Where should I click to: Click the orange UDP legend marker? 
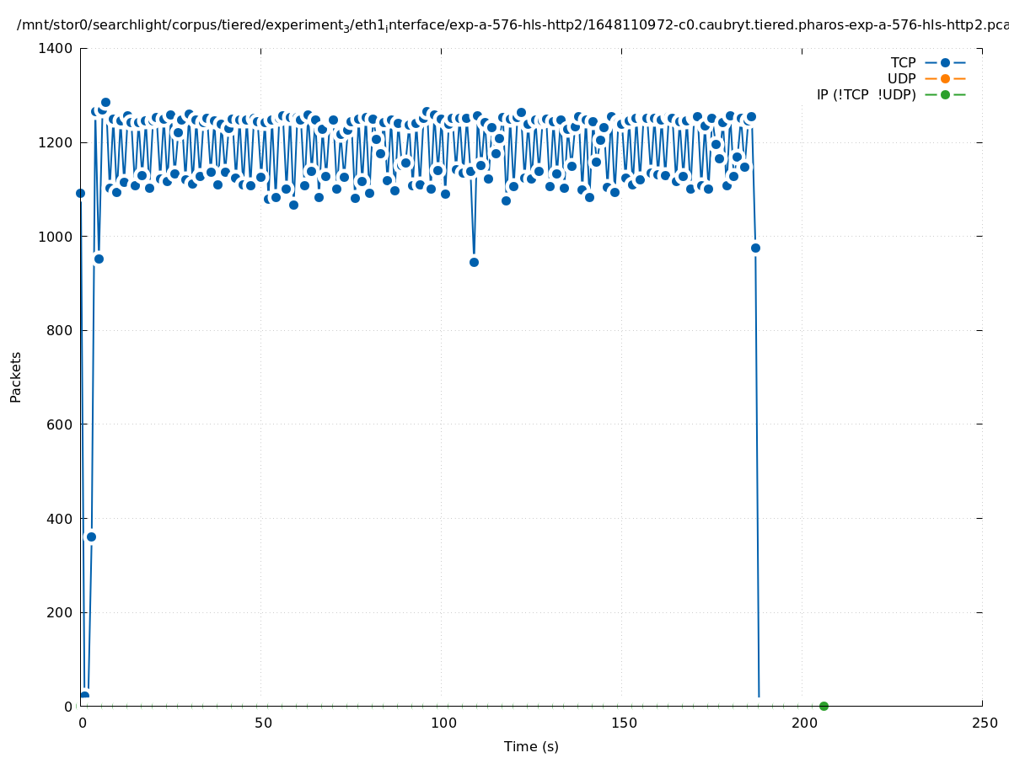click(945, 78)
